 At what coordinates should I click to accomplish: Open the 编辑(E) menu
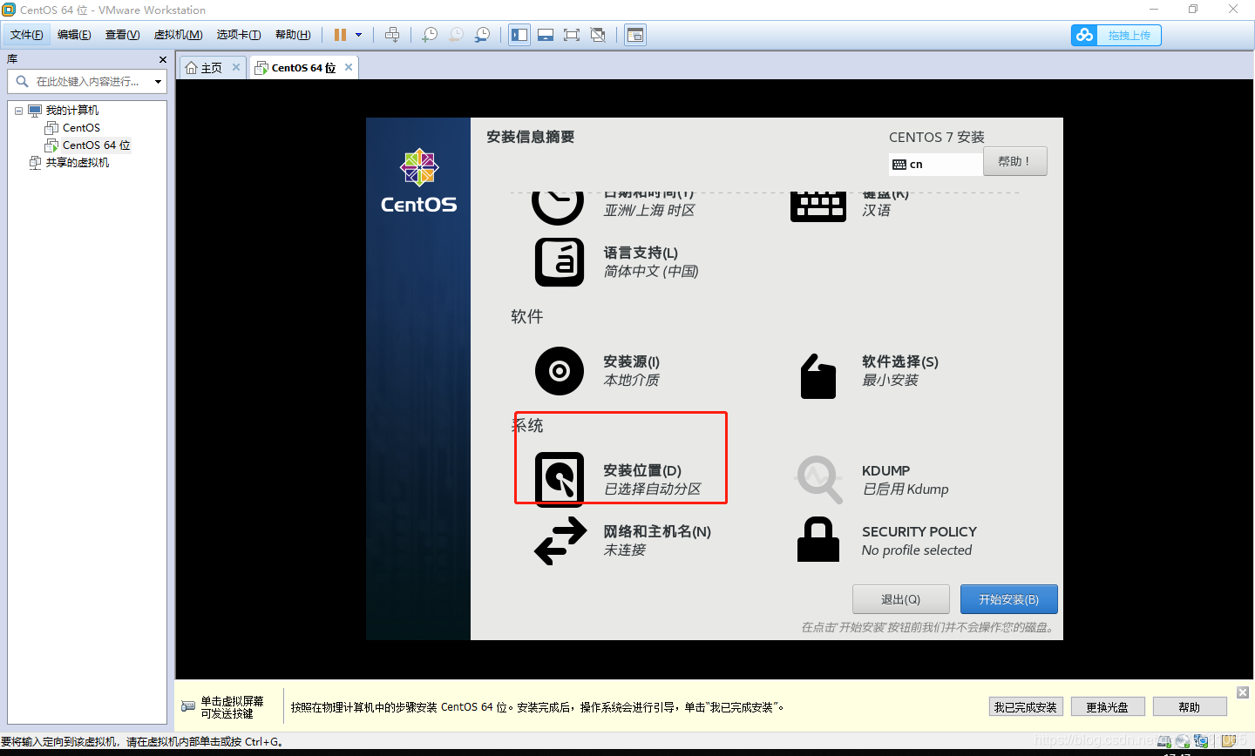(74, 35)
